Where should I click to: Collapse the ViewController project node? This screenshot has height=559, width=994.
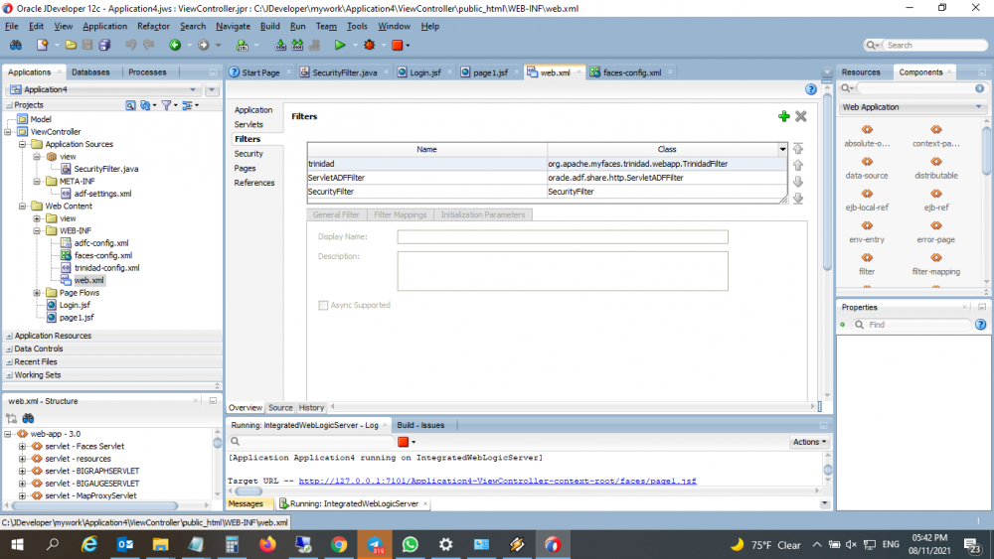(x=8, y=132)
